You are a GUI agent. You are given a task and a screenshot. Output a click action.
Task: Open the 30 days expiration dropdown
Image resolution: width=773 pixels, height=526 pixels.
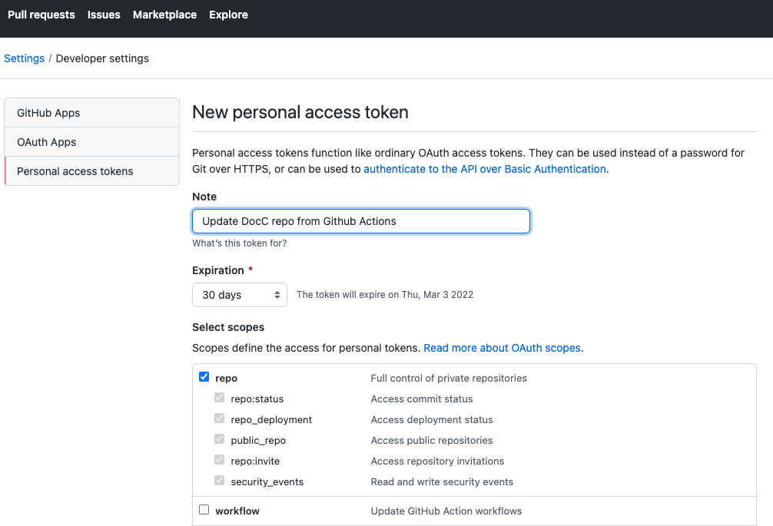(240, 295)
